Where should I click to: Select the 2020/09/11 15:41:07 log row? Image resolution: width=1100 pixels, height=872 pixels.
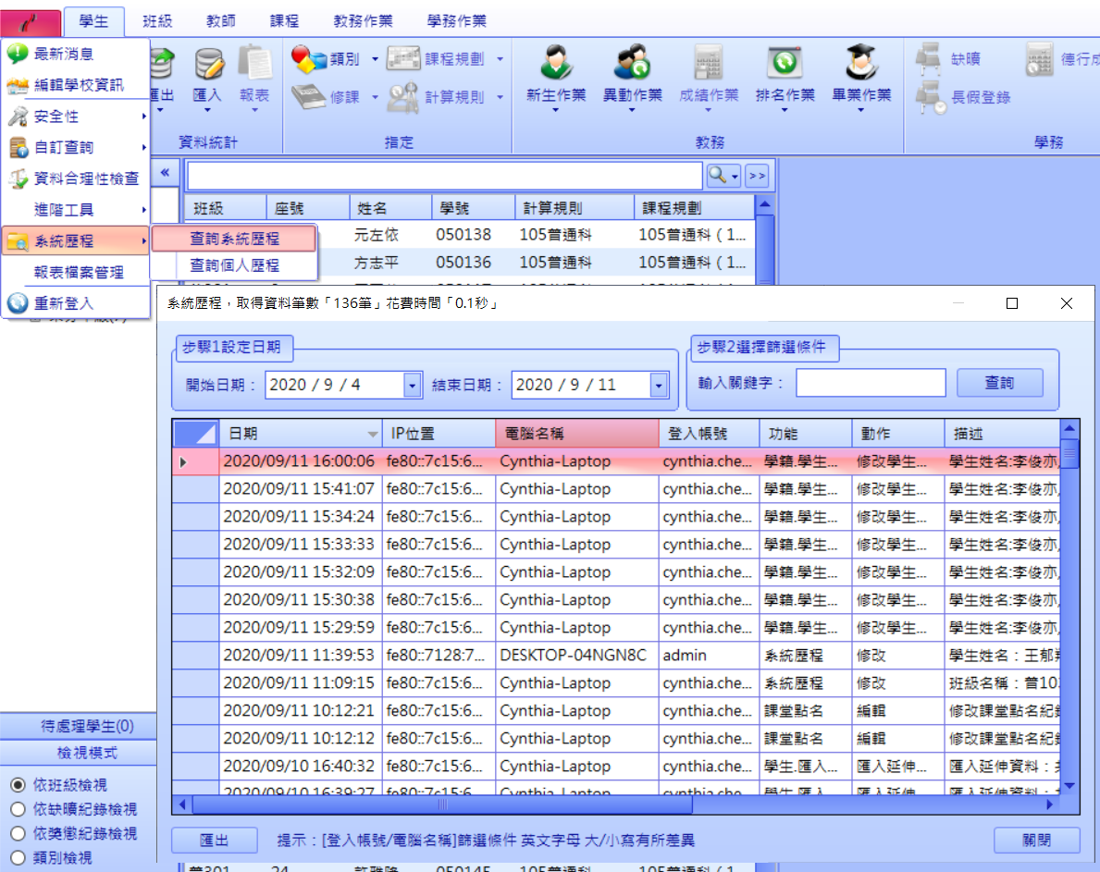click(616, 488)
